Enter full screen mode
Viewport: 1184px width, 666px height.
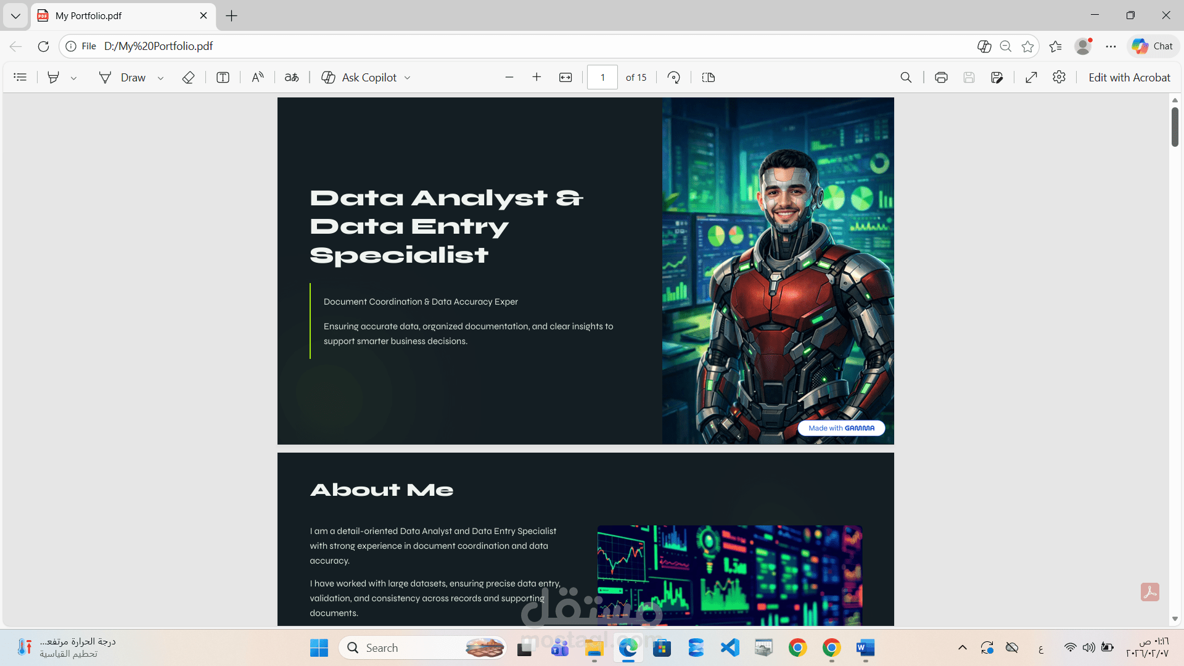[1030, 78]
